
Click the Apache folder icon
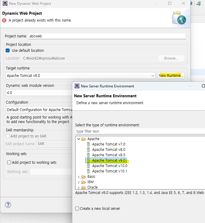84,139
